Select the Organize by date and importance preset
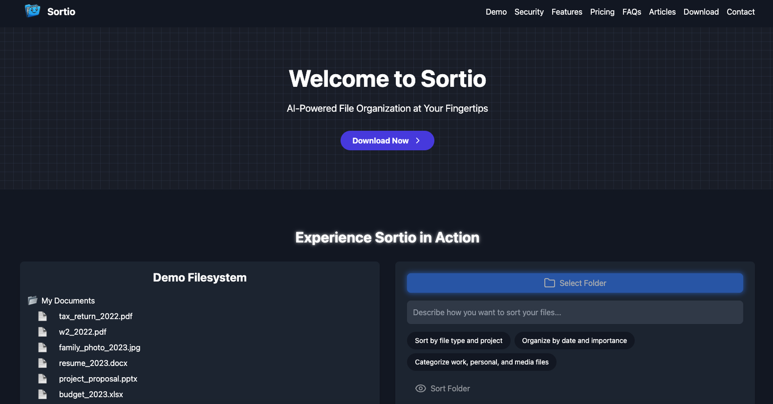 pyautogui.click(x=574, y=340)
